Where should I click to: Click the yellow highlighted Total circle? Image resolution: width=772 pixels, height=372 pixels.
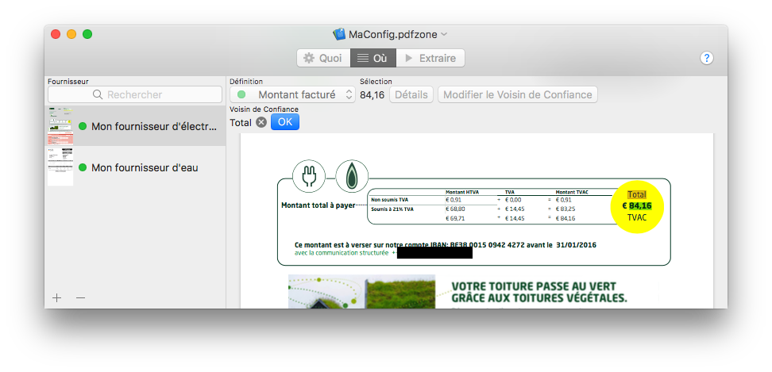[x=637, y=206]
